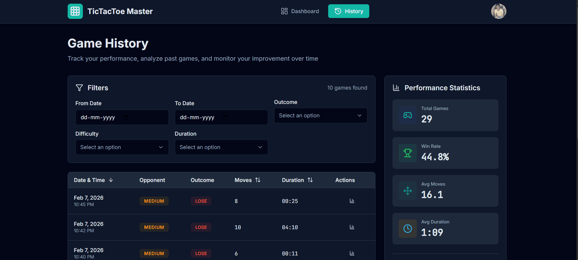This screenshot has width=578, height=260.
Task: Open analysis for the 10:40 PM game
Action: [352, 253]
